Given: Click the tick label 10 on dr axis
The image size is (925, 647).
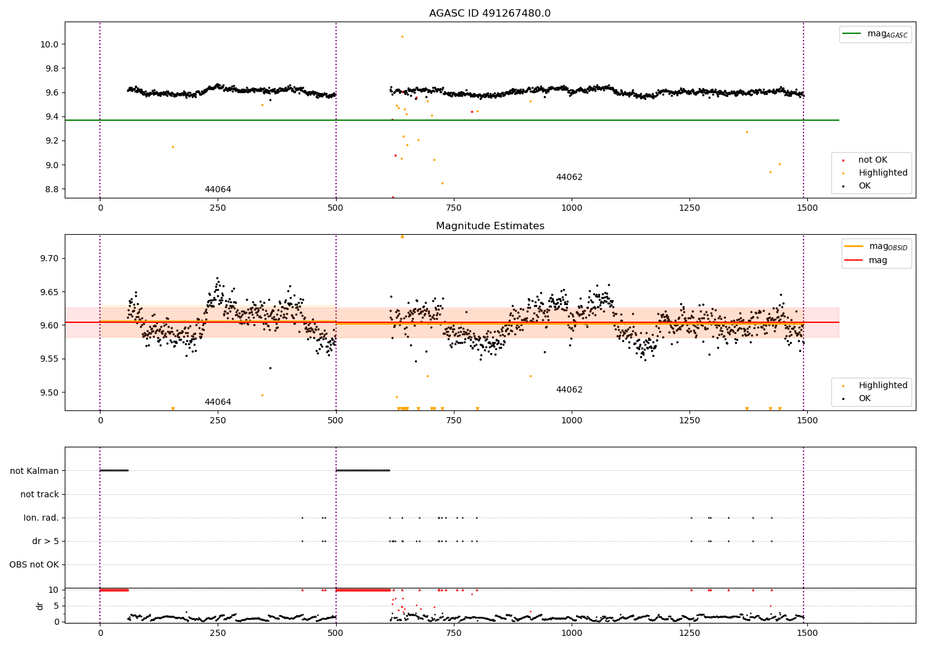Looking at the screenshot, I should (54, 590).
